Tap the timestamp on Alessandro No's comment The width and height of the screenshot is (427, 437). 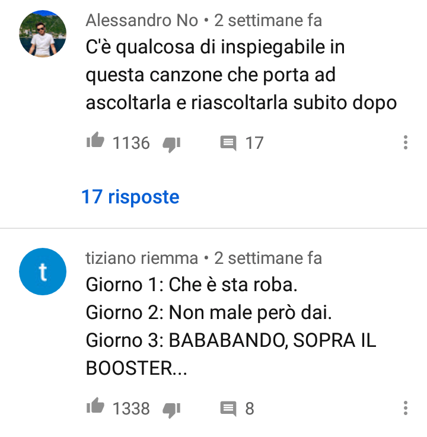[x=268, y=20]
